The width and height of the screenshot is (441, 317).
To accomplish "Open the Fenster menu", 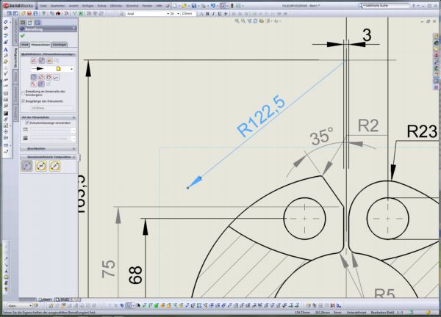I will point(147,6).
